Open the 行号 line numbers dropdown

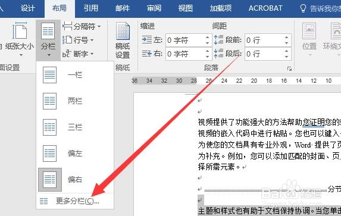coord(78,40)
